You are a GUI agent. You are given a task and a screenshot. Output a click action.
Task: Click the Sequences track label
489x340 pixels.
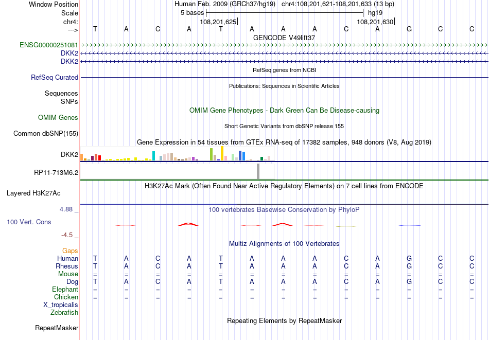[61, 93]
